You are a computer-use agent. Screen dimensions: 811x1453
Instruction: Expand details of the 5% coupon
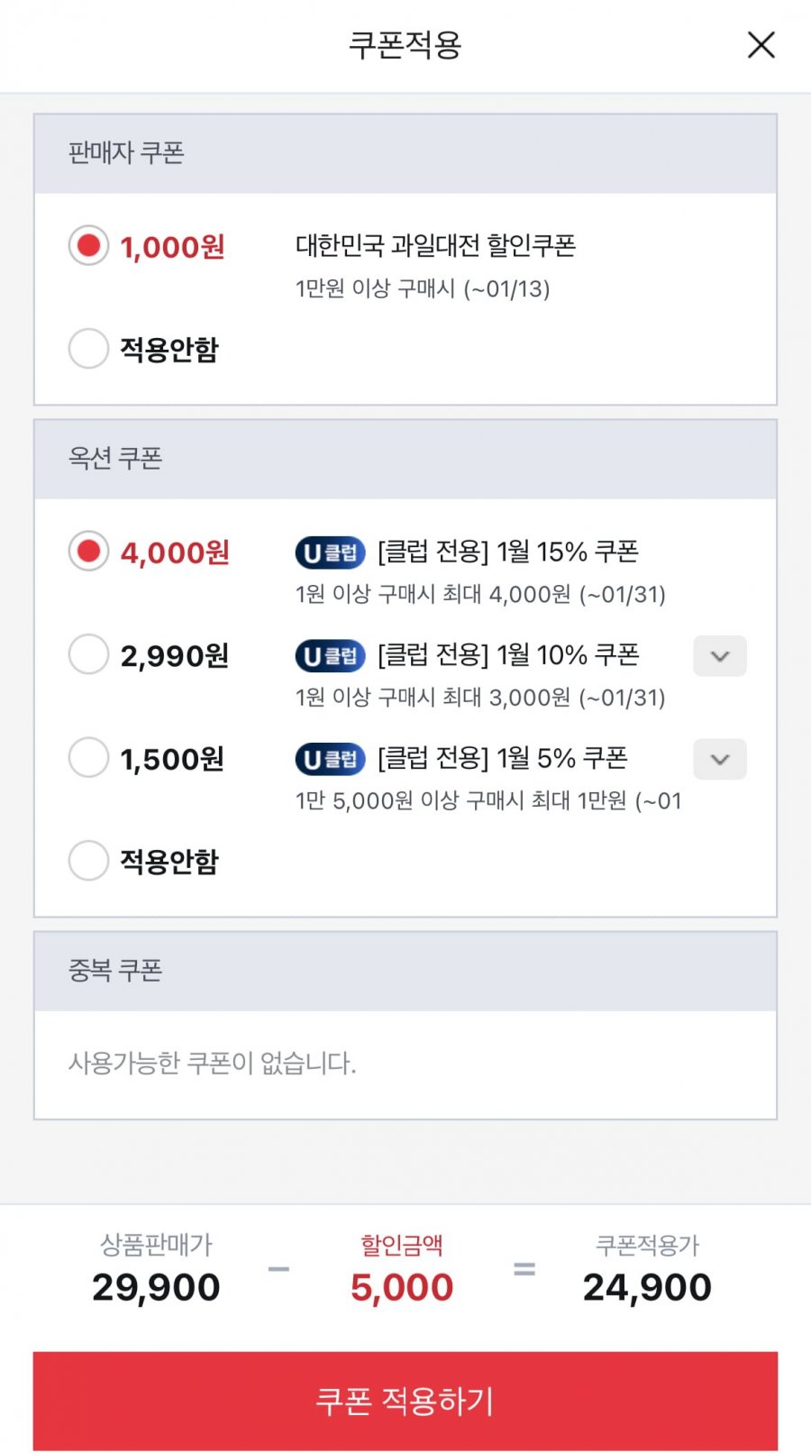coord(719,759)
